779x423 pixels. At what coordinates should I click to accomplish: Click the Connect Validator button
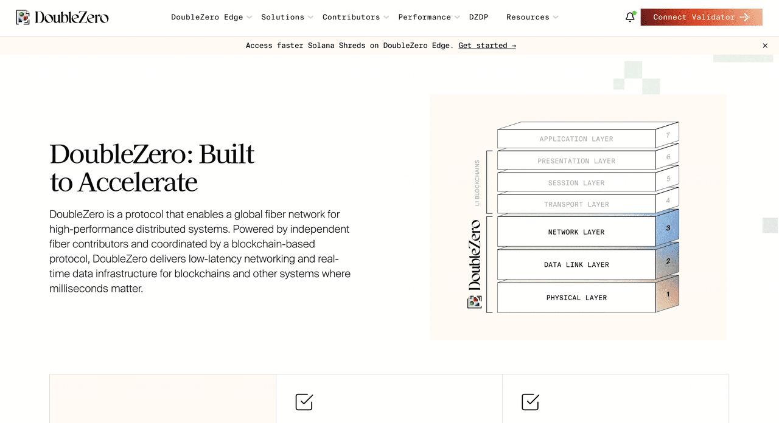pyautogui.click(x=701, y=17)
